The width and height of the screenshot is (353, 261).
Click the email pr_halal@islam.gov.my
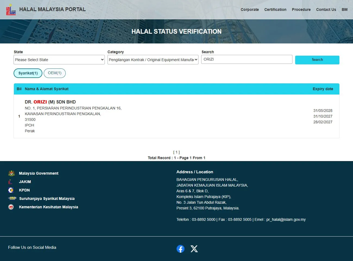[286, 219]
